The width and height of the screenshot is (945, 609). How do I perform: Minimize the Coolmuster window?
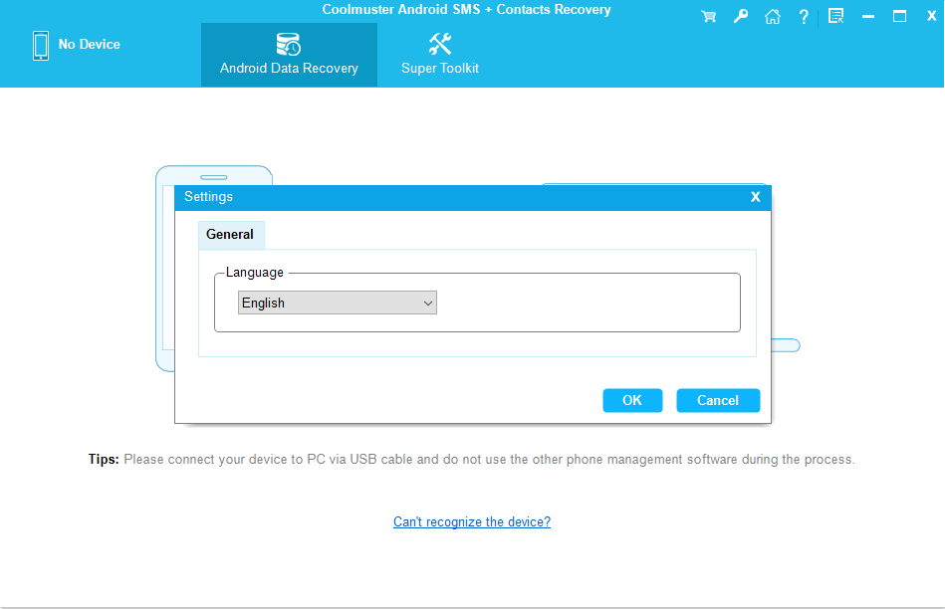868,17
